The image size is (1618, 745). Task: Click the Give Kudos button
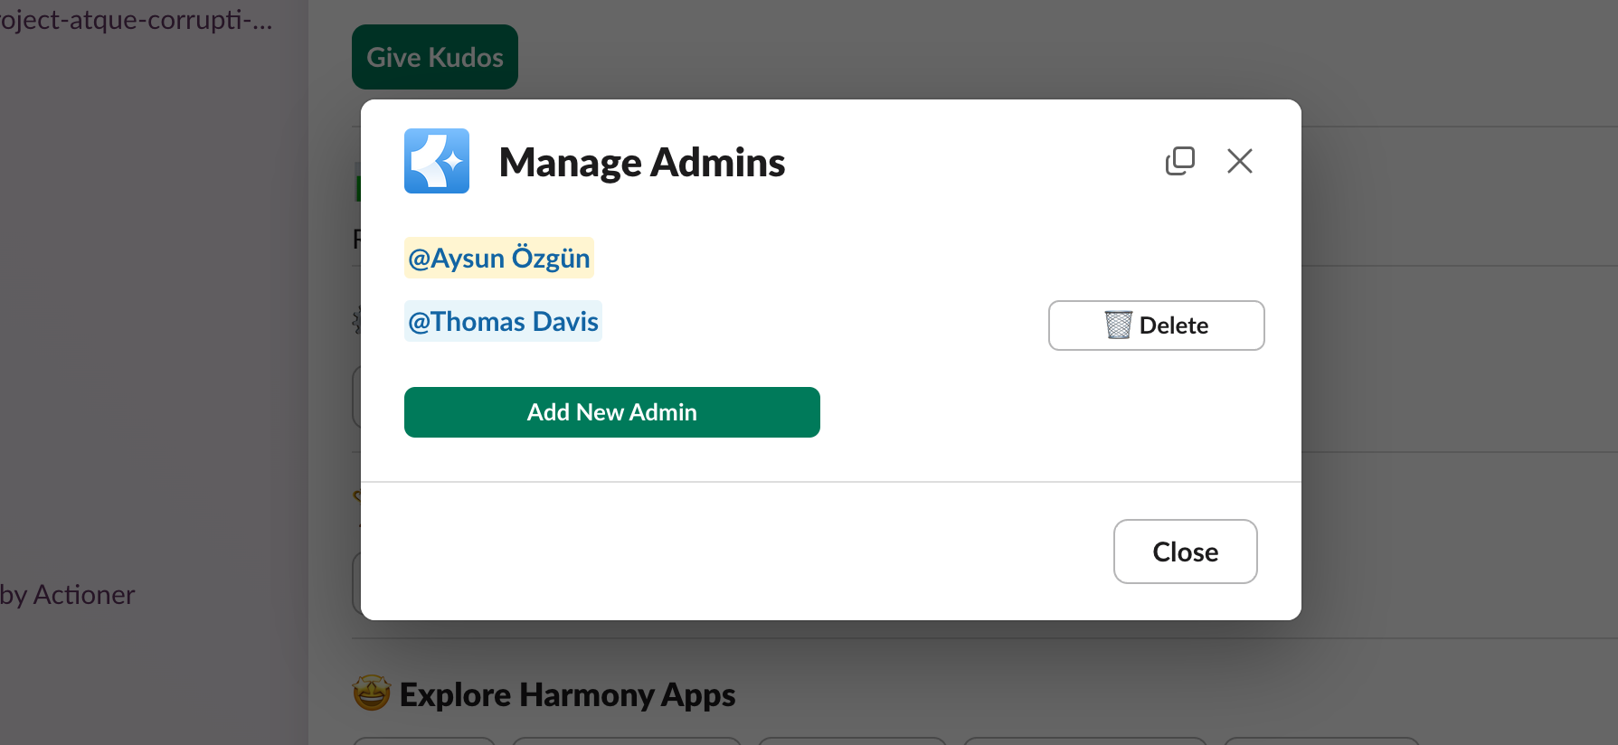click(434, 57)
